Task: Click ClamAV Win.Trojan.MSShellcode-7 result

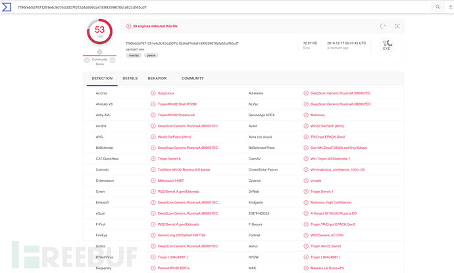Action: pos(330,159)
